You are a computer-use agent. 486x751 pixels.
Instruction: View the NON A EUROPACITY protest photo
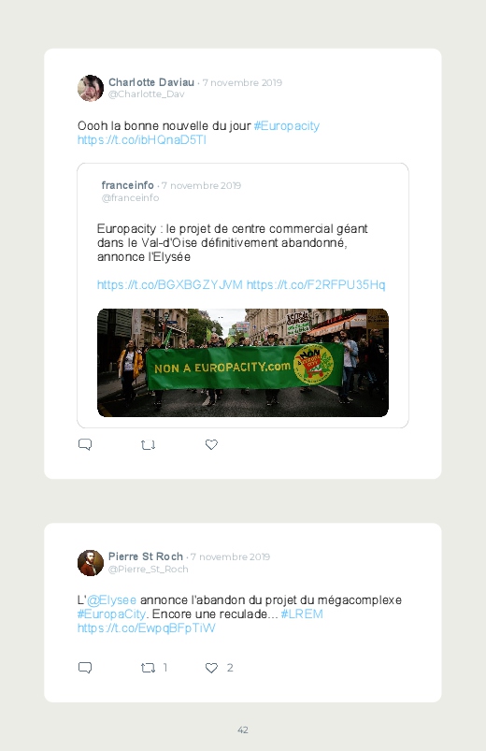[243, 363]
